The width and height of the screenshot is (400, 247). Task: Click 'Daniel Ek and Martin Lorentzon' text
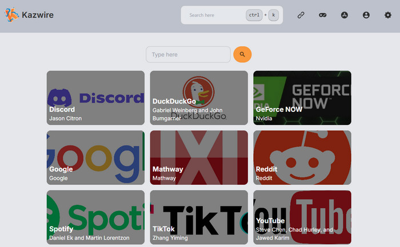pyautogui.click(x=89, y=238)
